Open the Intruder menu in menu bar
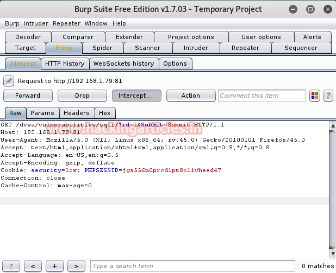Screen dimensions: 336x273 tap(36, 23)
